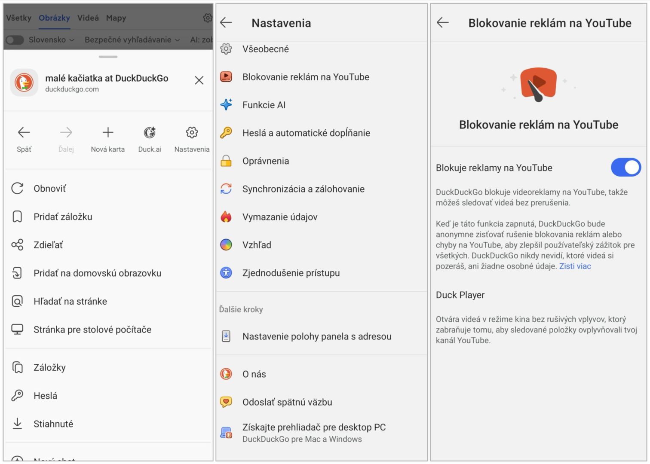Click the duckduckgo.com site address text

click(x=72, y=89)
